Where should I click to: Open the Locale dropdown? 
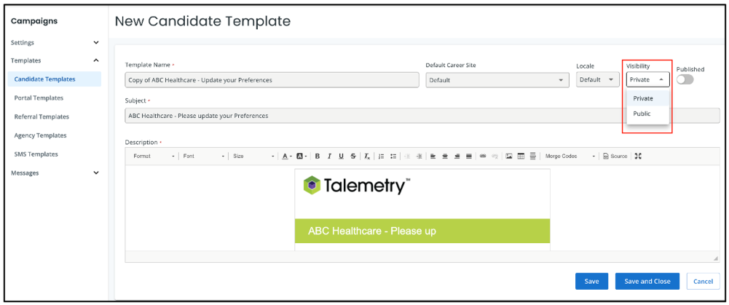pos(598,80)
